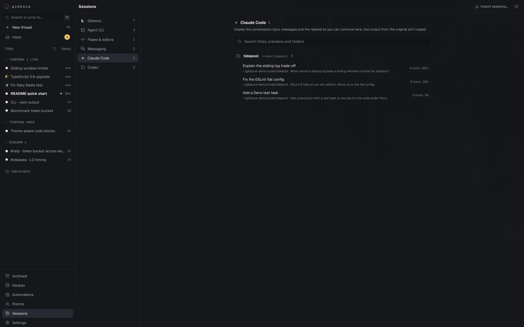Click the Agent CLI terminal icon
This screenshot has height=327, width=524.
(83, 30)
